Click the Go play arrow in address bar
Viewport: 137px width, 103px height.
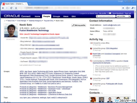tap(123, 8)
